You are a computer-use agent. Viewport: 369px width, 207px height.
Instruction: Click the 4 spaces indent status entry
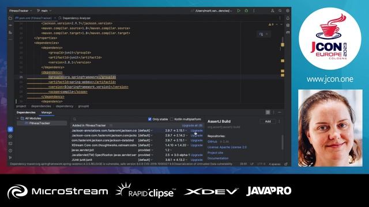pyautogui.click(x=274, y=164)
